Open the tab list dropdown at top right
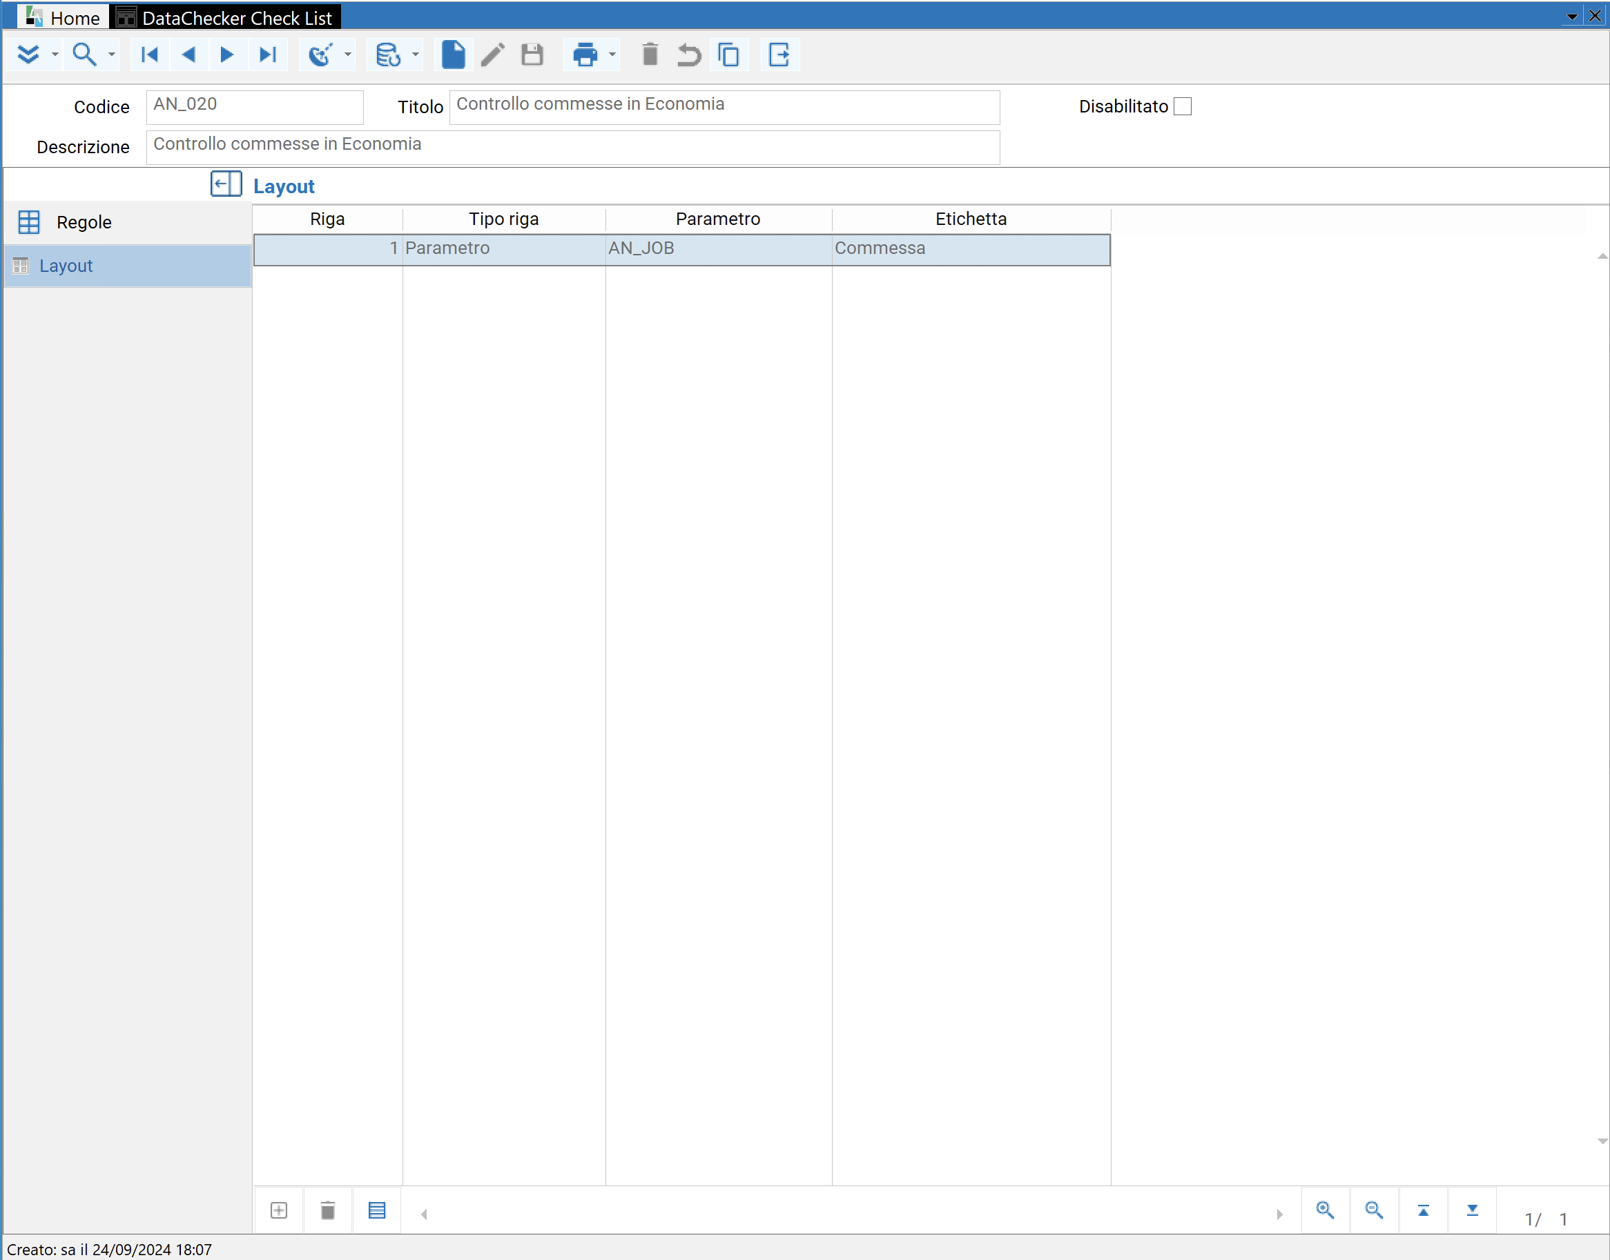 pyautogui.click(x=1572, y=17)
